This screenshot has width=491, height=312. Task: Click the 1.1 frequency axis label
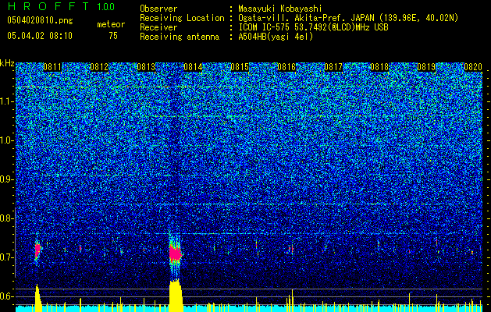[7, 101]
